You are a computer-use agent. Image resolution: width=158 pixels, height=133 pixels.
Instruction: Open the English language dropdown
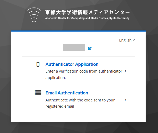[x=127, y=40]
